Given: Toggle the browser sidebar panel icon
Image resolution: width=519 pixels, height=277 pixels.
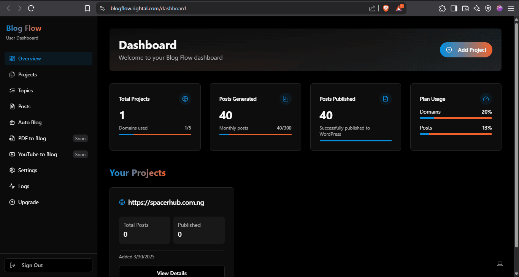Looking at the screenshot, I should pyautogui.click(x=454, y=8).
